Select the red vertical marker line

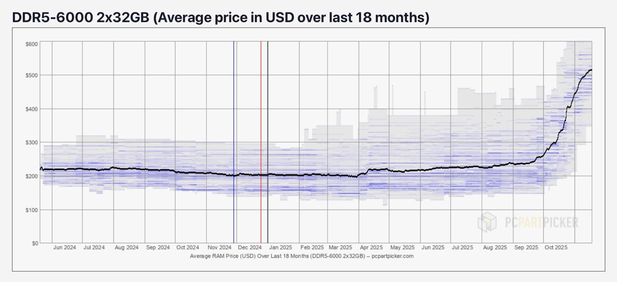click(x=261, y=141)
